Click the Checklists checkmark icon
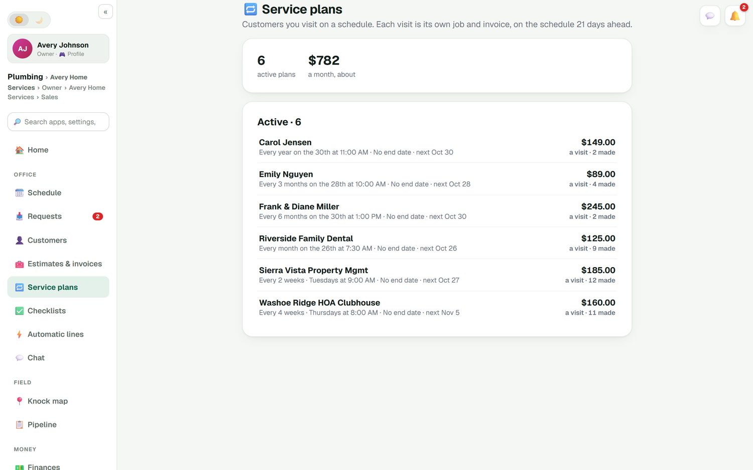 point(20,311)
